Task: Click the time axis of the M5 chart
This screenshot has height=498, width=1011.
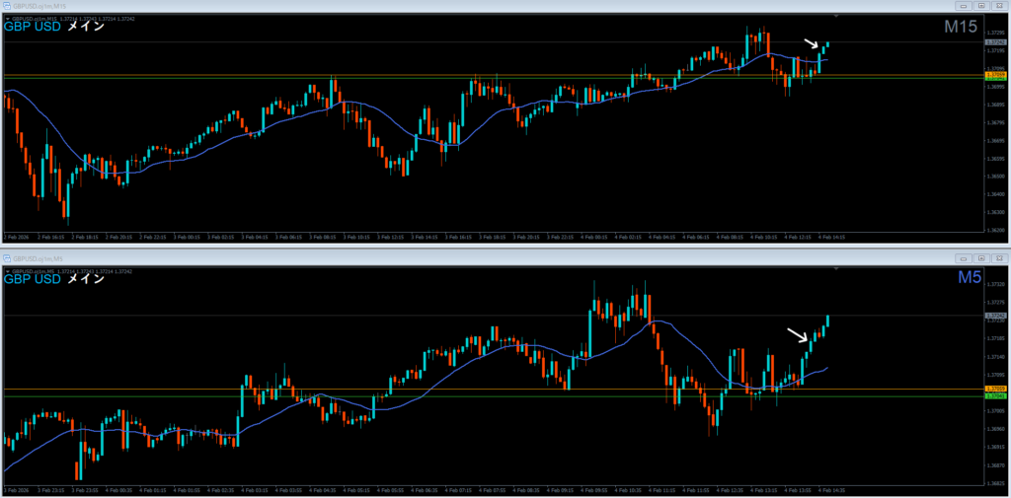Action: (x=494, y=490)
